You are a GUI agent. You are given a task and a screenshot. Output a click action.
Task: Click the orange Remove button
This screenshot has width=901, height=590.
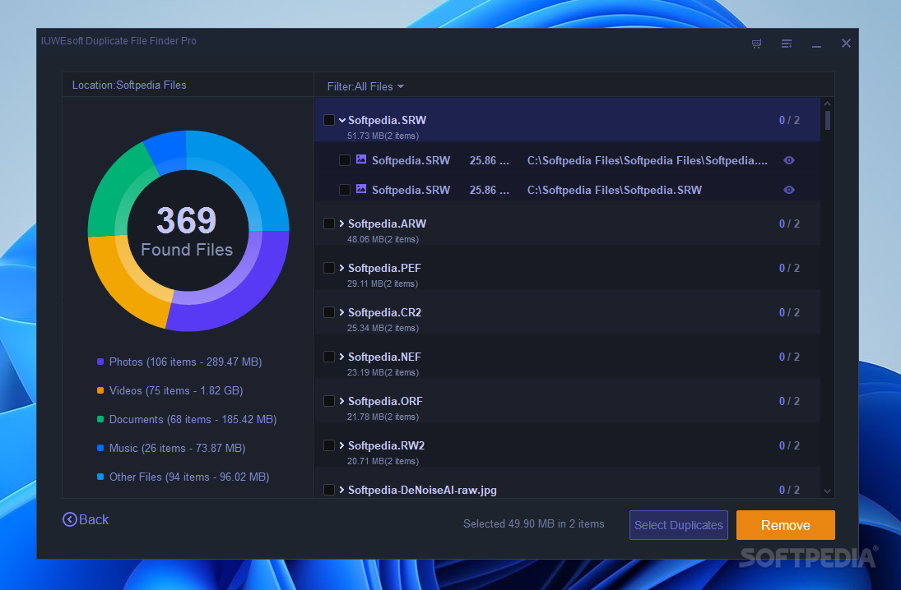[786, 525]
